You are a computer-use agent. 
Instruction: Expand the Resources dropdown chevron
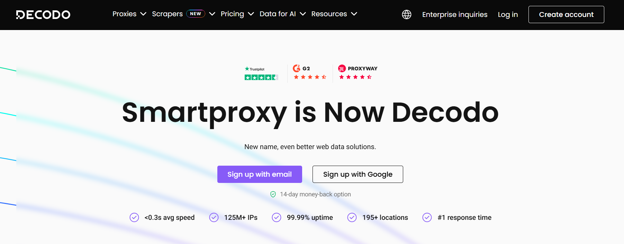click(x=354, y=14)
